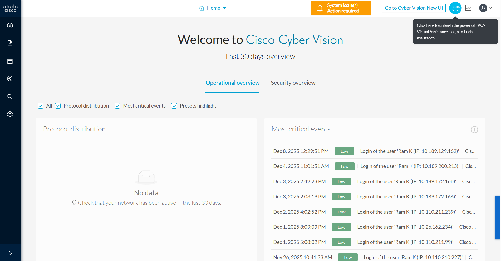Open the Admin gear icon in sidebar
501x261 pixels.
point(10,114)
